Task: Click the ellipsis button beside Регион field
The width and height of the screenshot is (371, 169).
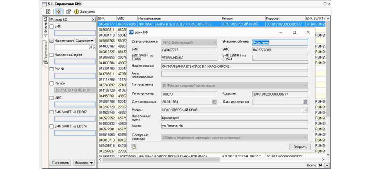Action: 305,110
